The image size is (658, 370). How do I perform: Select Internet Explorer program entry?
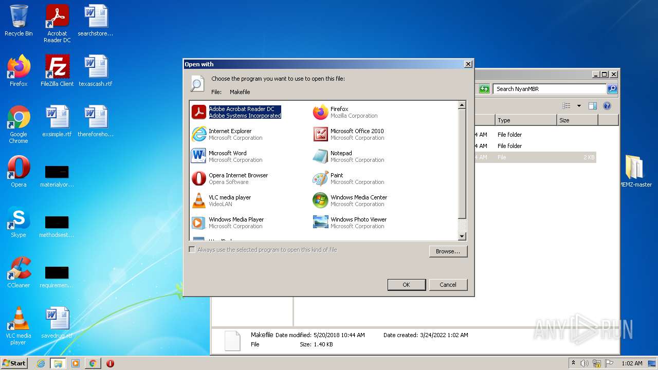(x=227, y=134)
